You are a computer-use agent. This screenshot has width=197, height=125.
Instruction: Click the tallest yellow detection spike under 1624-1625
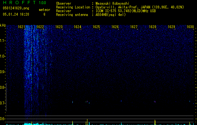(x=87, y=122)
